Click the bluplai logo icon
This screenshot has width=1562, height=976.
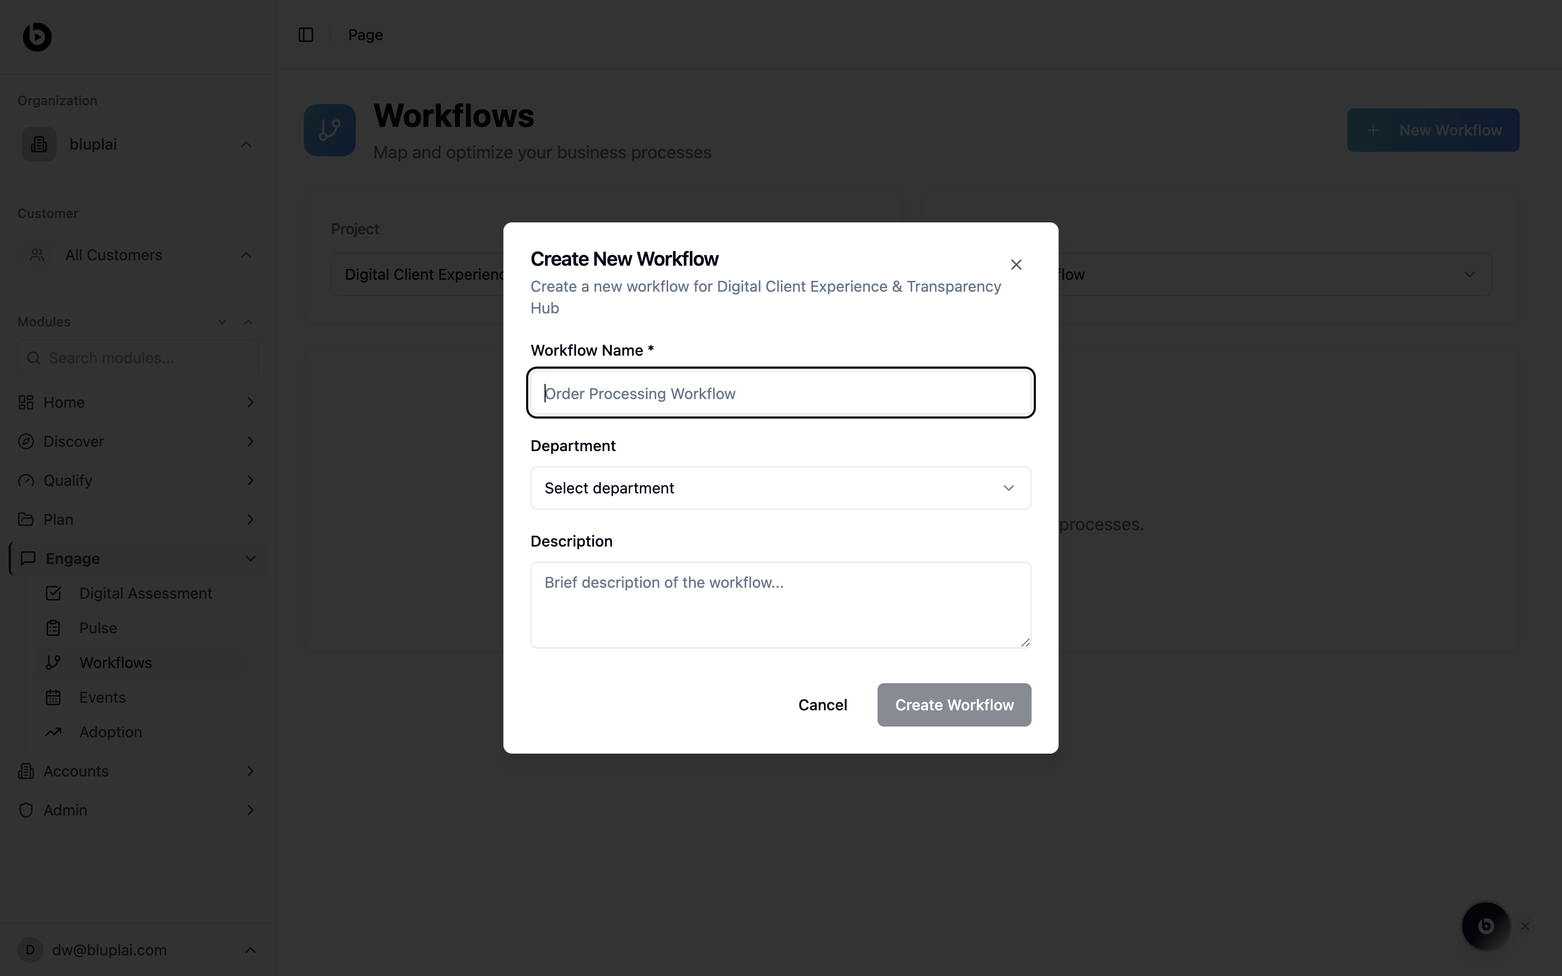[37, 37]
